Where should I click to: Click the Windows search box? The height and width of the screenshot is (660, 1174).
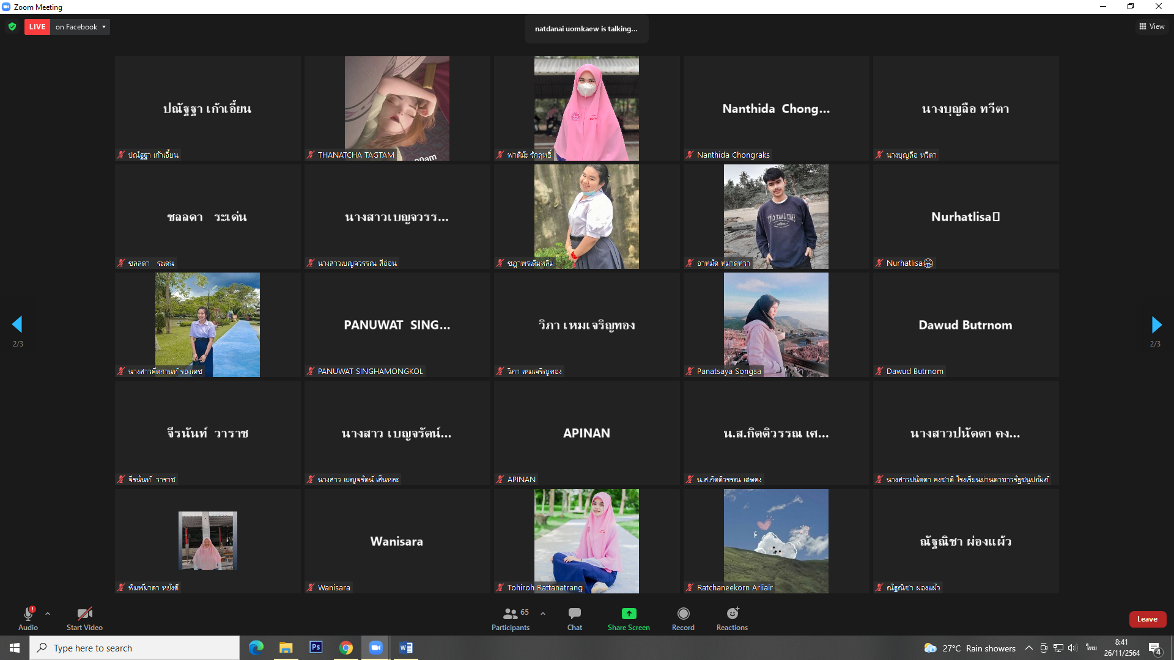pyautogui.click(x=135, y=648)
